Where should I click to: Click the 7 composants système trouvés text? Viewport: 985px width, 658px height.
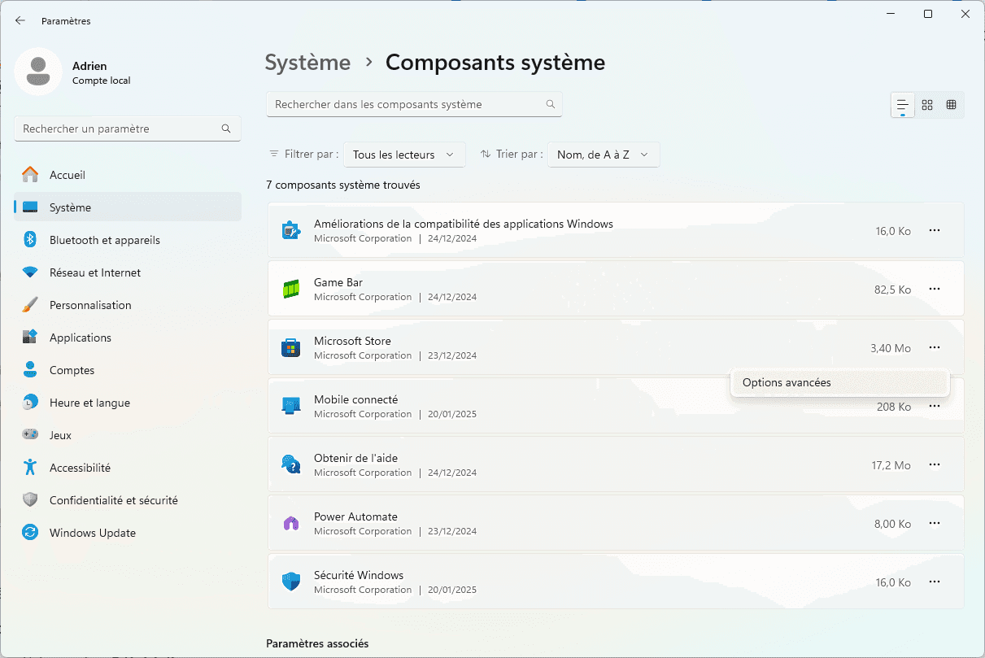click(343, 185)
